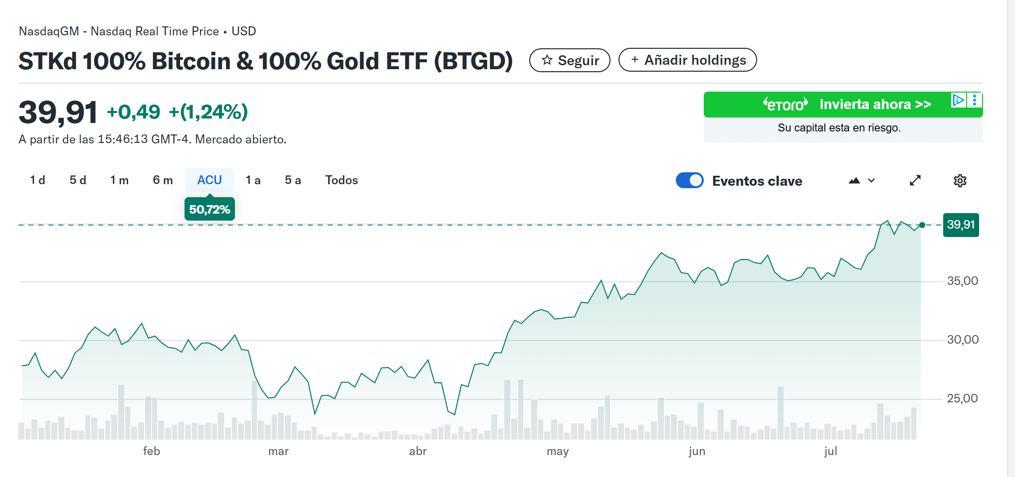The width and height of the screenshot is (1015, 477).
Task: Click the current price marker dot on chart
Action: pyautogui.click(x=922, y=225)
